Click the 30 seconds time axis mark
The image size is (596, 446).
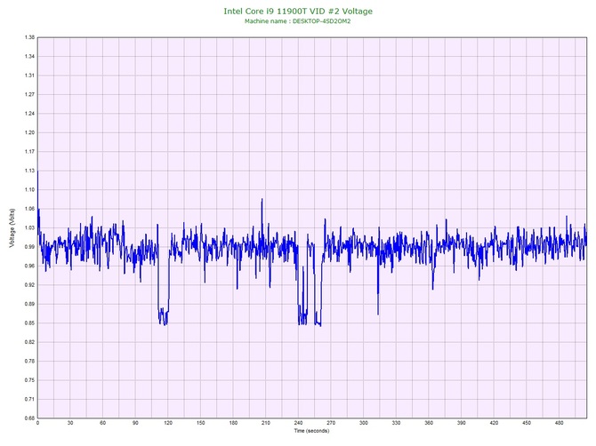pos(70,423)
